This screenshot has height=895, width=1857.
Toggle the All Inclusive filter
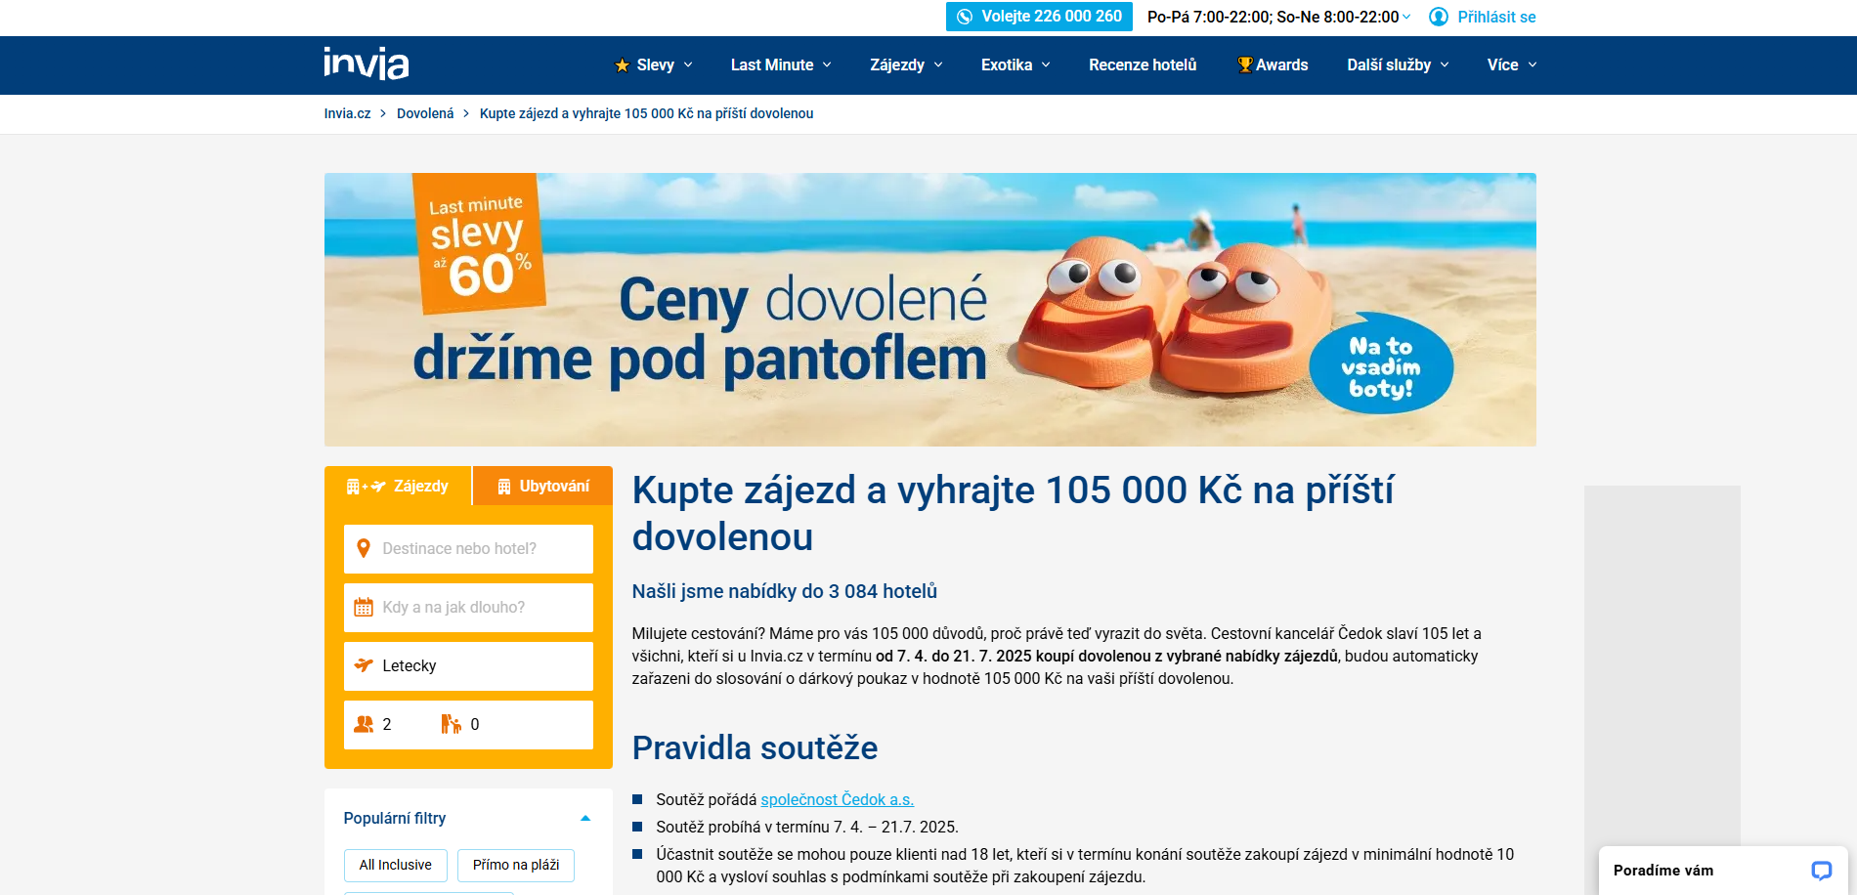[396, 866]
